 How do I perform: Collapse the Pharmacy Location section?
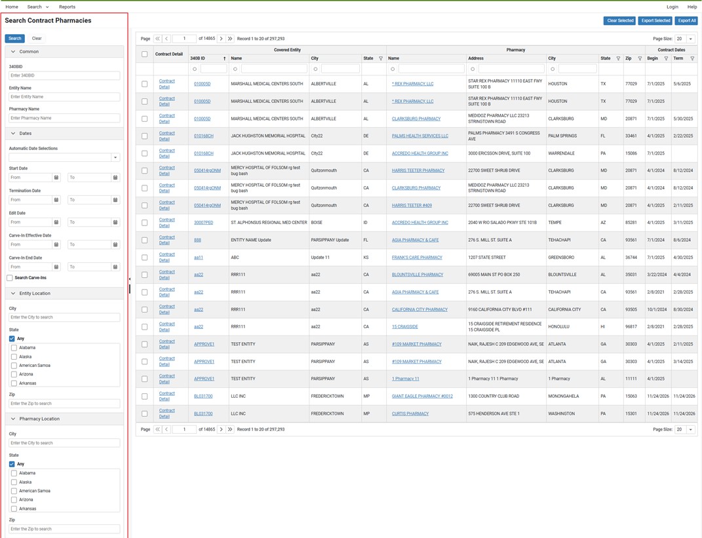pyautogui.click(x=13, y=419)
